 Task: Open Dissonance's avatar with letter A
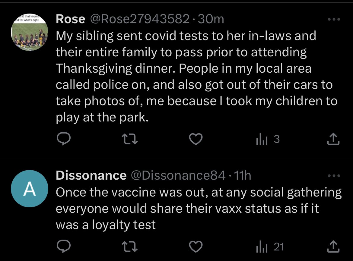click(29, 189)
